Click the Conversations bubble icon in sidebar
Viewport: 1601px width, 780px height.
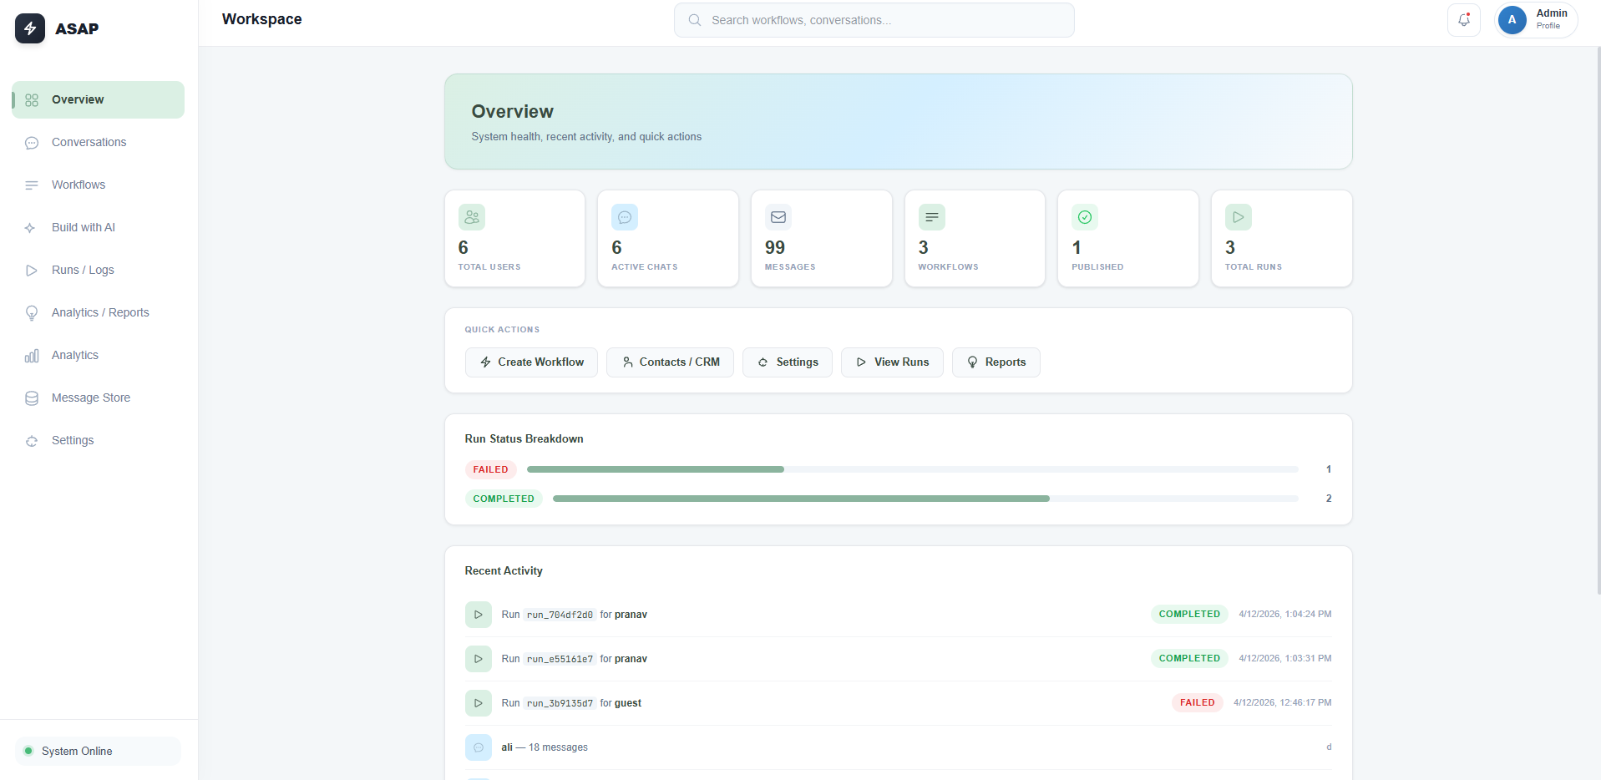pyautogui.click(x=32, y=143)
